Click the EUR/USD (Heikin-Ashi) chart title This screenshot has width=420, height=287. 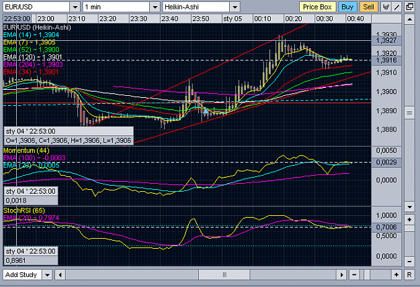[x=37, y=27]
